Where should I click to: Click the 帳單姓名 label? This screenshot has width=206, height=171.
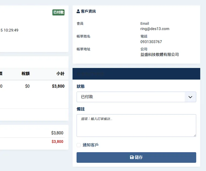click(x=83, y=36)
